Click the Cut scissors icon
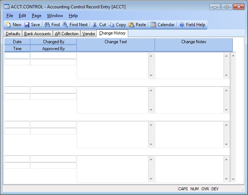The width and height of the screenshot is (248, 195). coord(95,25)
